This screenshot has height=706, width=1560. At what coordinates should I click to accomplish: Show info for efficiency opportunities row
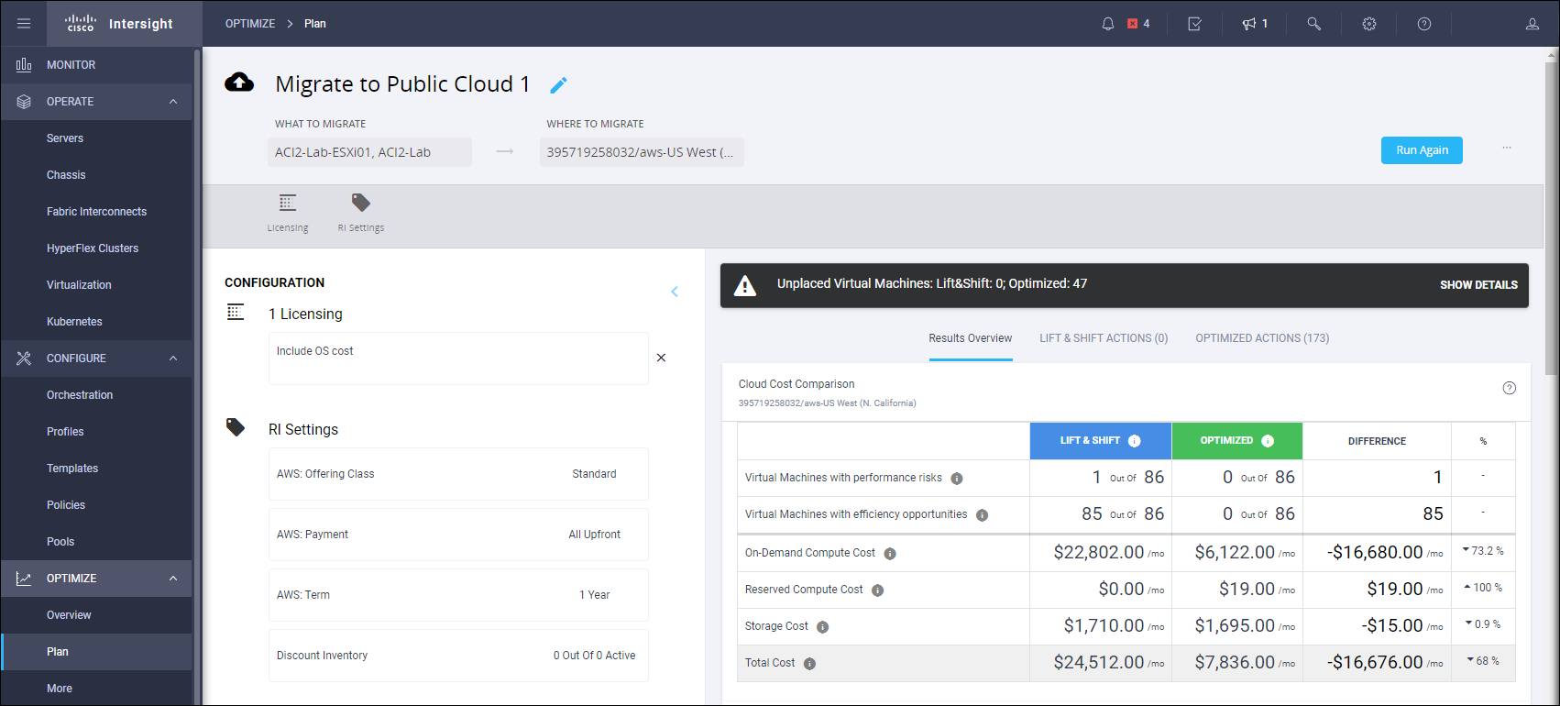(x=983, y=515)
